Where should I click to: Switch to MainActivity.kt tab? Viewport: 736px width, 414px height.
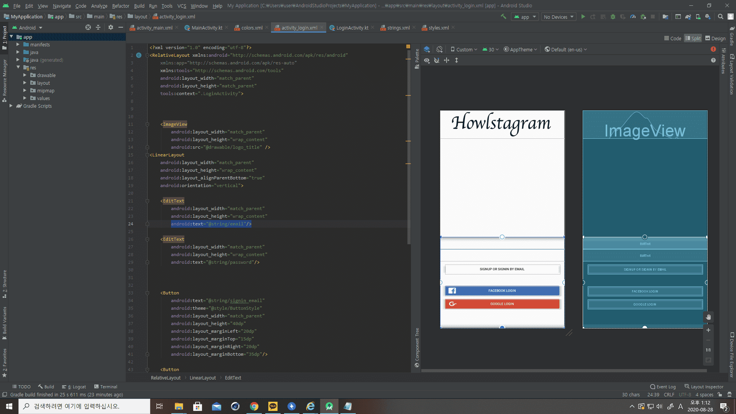click(x=207, y=28)
